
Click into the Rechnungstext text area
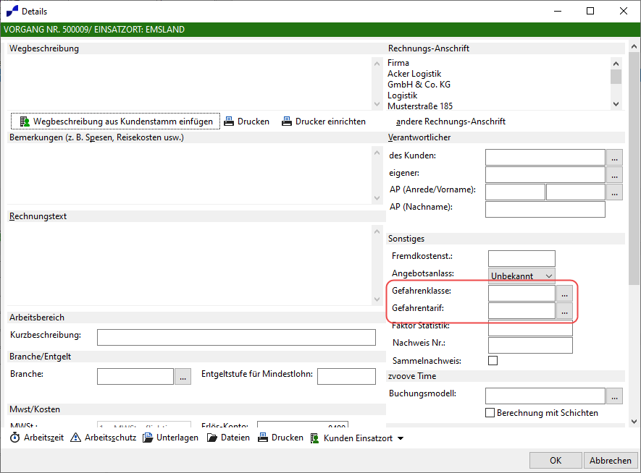click(189, 265)
